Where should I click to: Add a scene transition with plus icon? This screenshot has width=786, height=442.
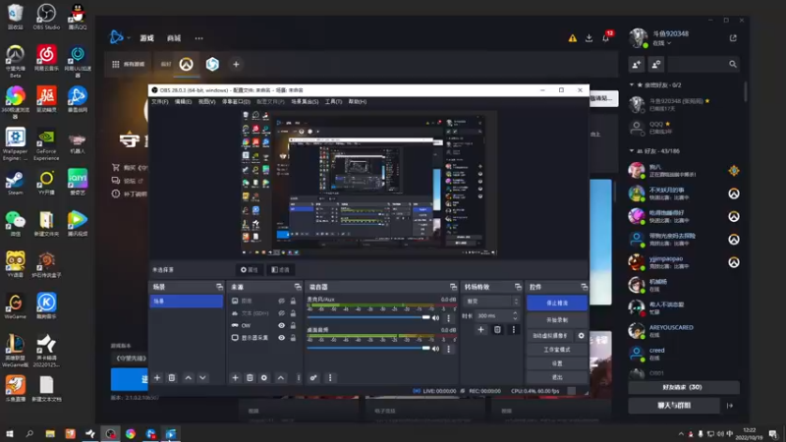(x=480, y=330)
